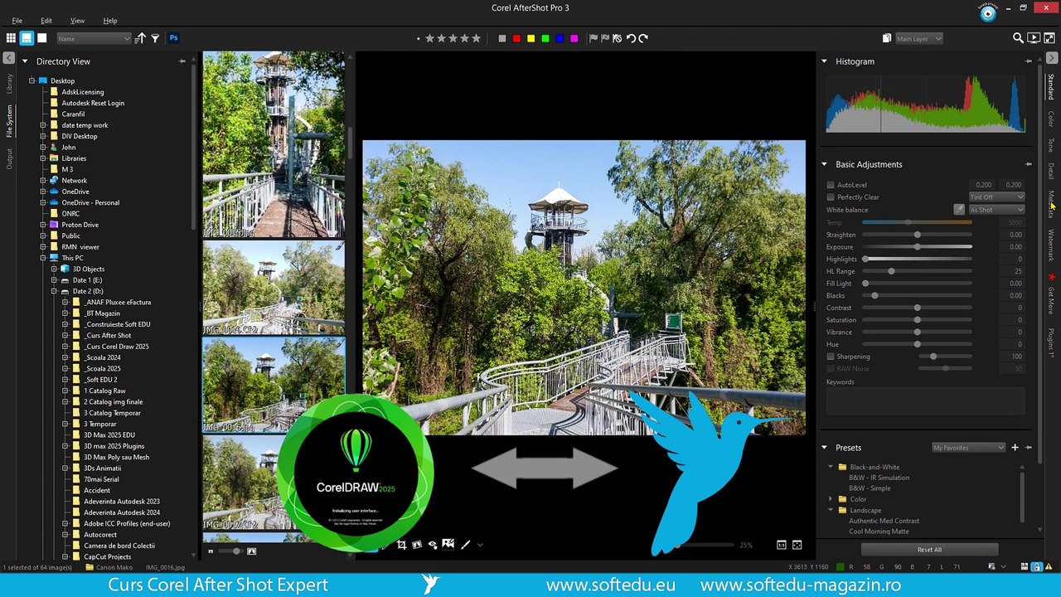Switch to single image view icon
This screenshot has width=1061, height=597.
coord(42,38)
